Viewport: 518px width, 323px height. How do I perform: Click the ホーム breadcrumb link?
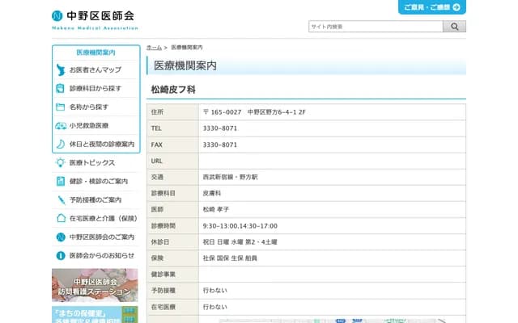(x=154, y=48)
